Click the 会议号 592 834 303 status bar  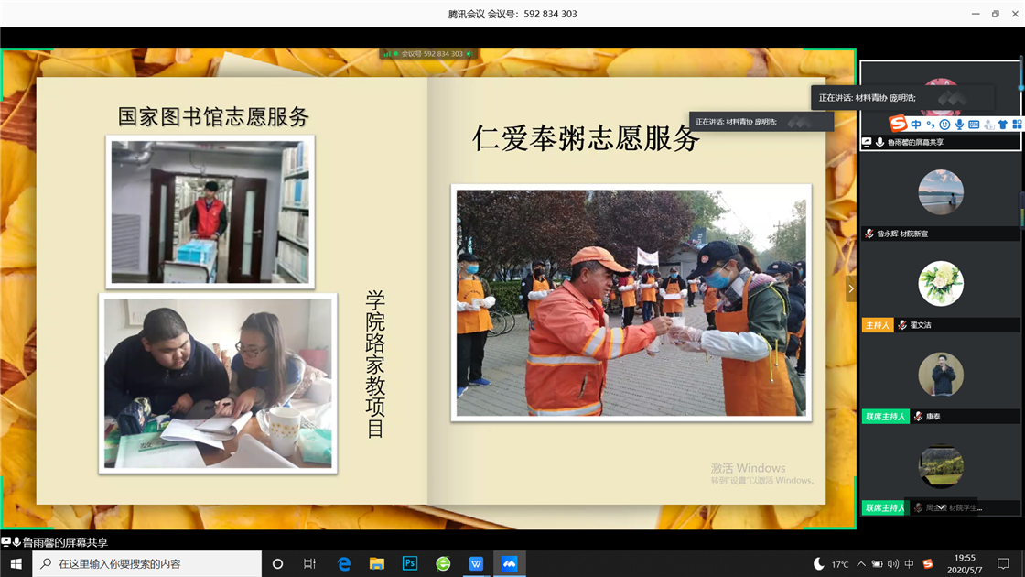click(x=429, y=54)
